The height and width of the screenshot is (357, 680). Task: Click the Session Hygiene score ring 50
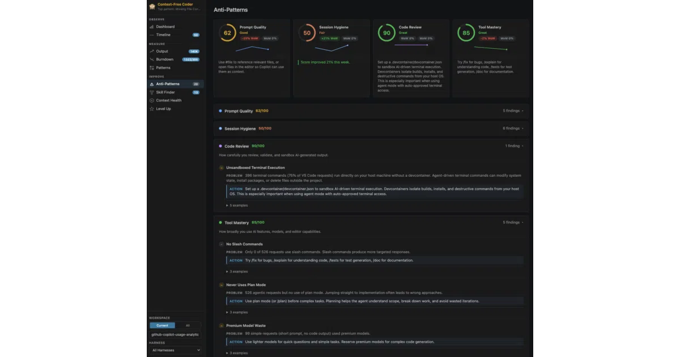[x=307, y=33]
